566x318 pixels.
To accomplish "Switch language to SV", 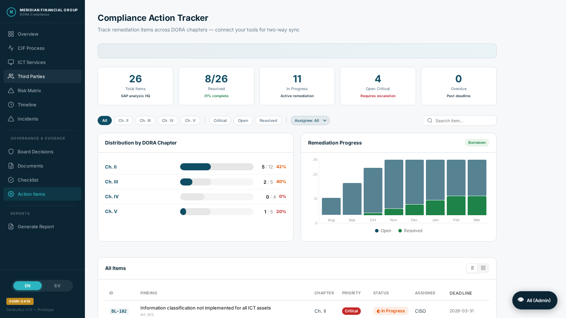I will [57, 285].
